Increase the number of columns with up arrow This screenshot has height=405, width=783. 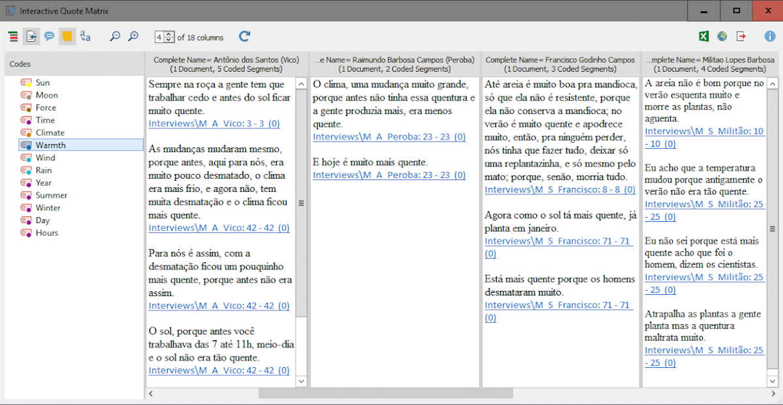tap(169, 34)
